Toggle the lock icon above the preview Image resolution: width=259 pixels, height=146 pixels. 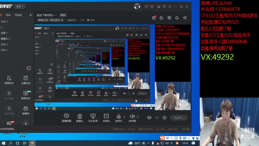click(161, 18)
